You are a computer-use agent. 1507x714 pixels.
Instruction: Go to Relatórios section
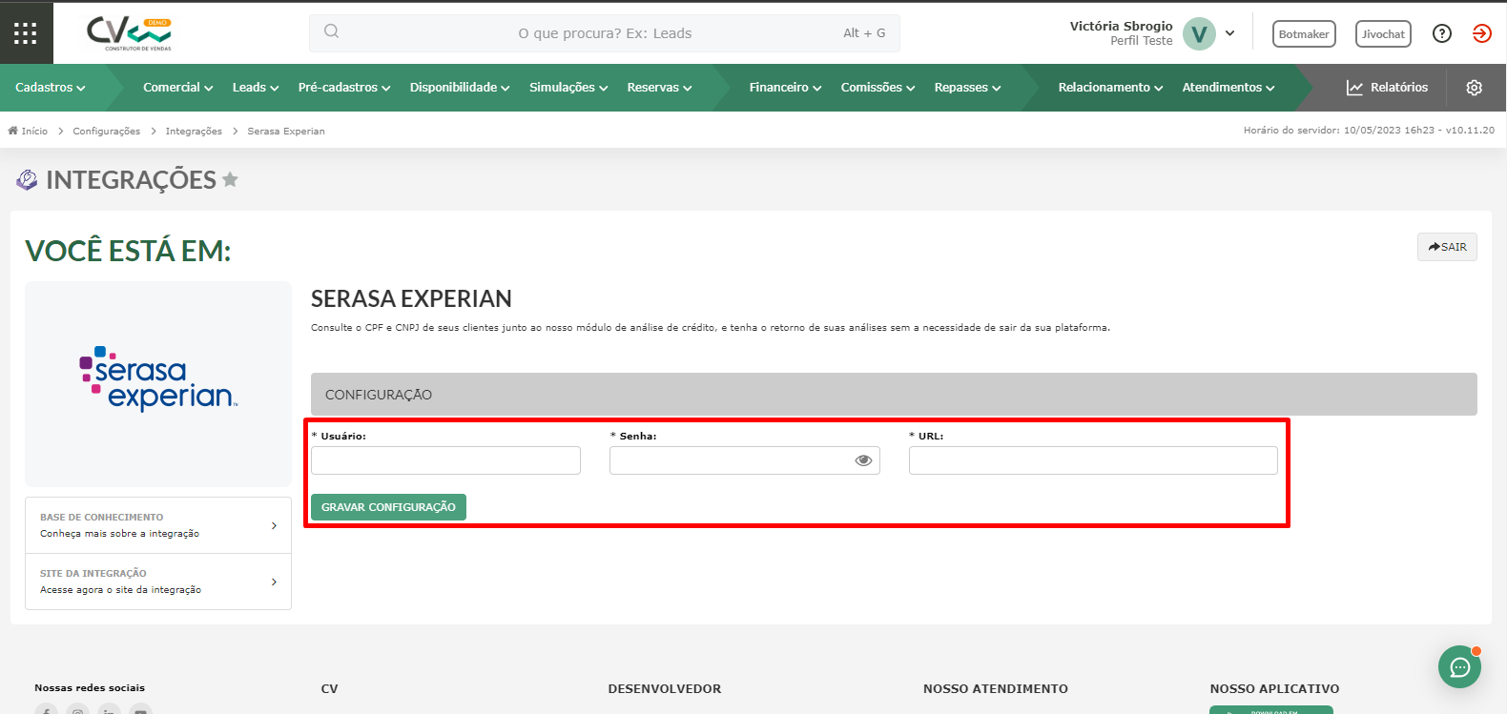[x=1387, y=88]
